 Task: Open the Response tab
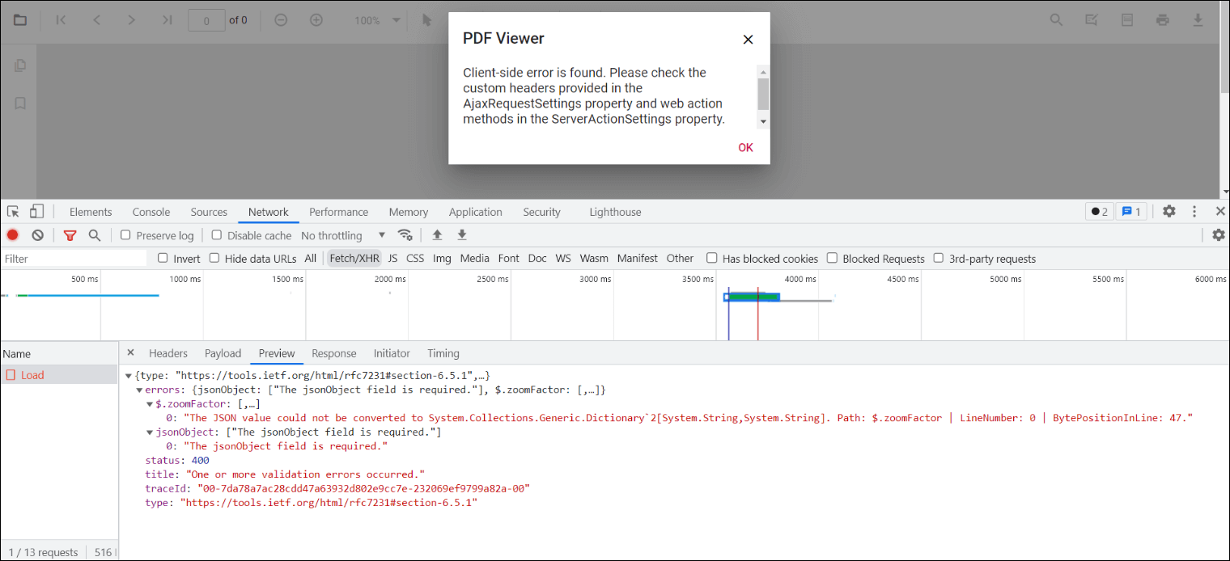333,353
